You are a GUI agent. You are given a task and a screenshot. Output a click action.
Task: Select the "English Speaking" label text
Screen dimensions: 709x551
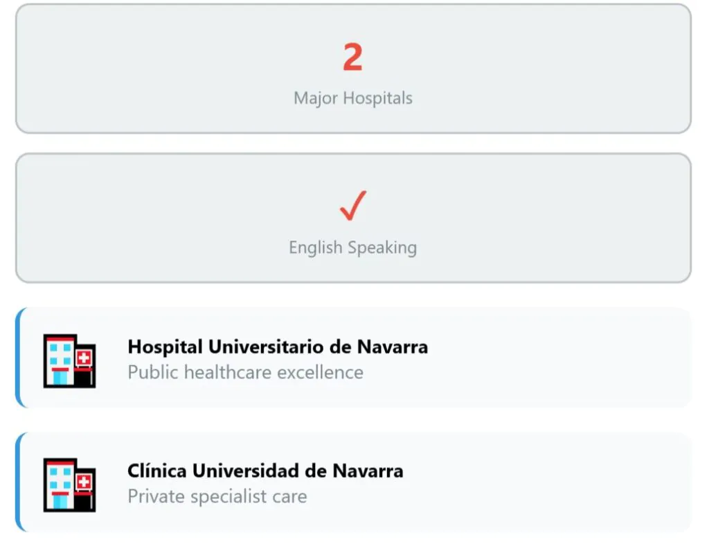(x=352, y=247)
